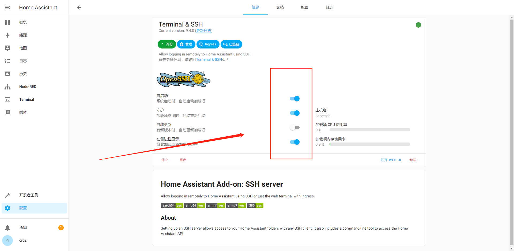Turn off the watchdog toggle
Screen dimensions: 514x251
pos(295,113)
